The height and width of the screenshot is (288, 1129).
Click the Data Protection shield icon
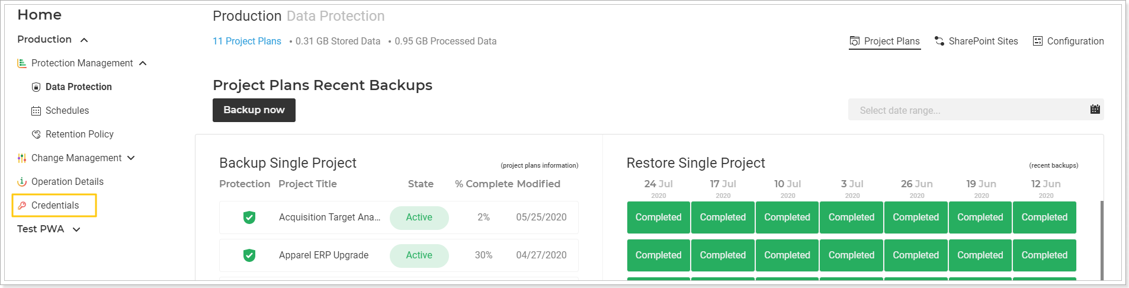click(36, 87)
